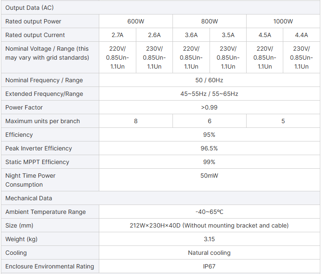Select the Natural cooling cell
The width and height of the screenshot is (322, 274).
[x=209, y=253]
